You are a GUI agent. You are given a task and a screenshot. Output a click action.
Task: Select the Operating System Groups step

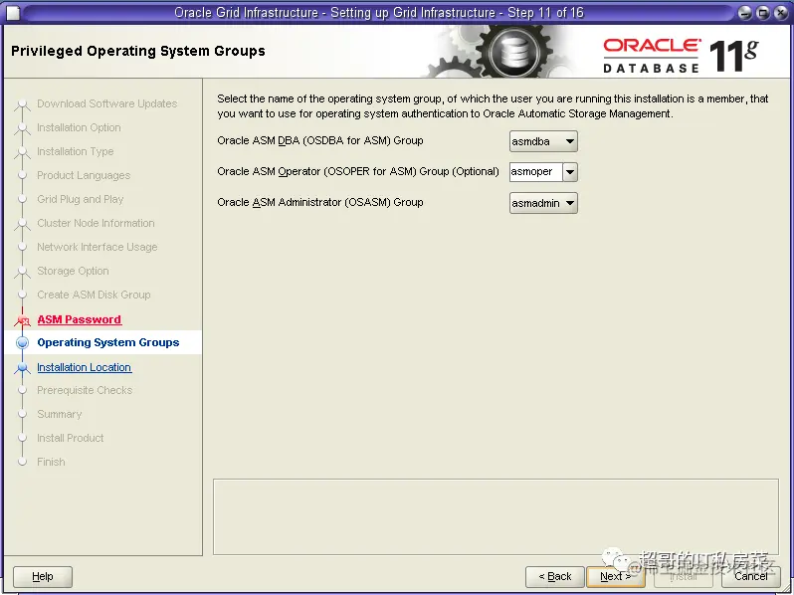pos(107,342)
